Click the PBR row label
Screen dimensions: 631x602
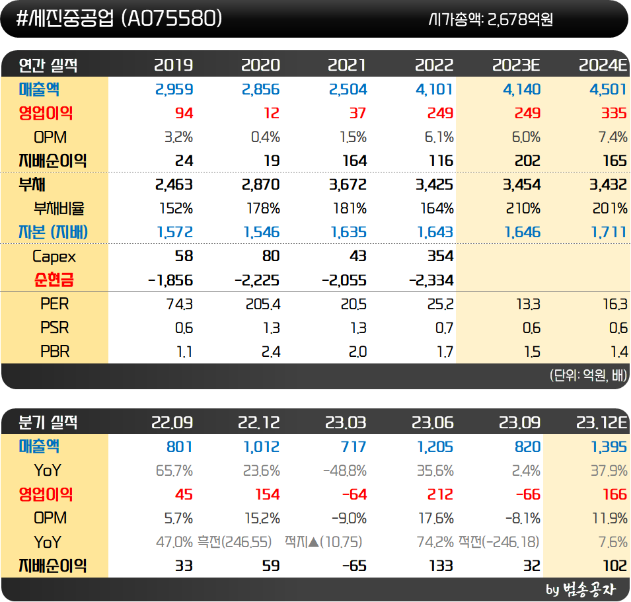pos(55,352)
